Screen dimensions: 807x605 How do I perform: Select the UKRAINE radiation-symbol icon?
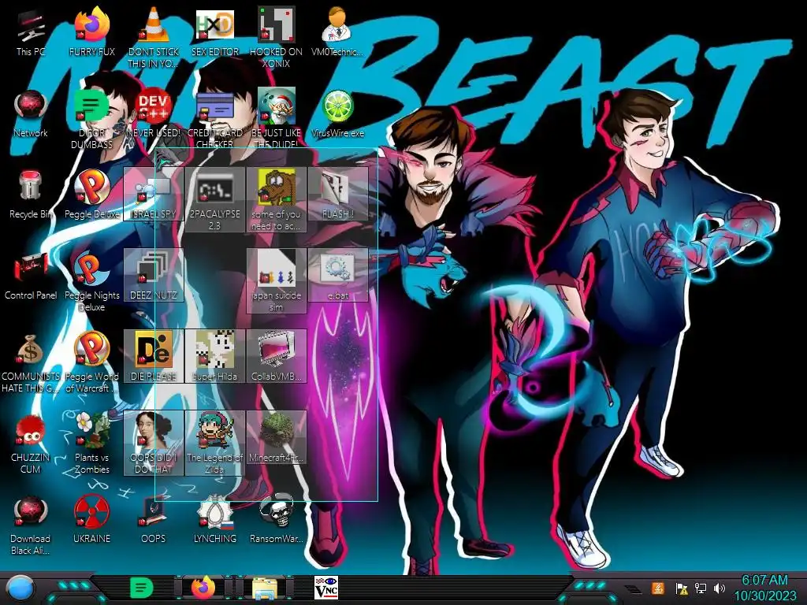coord(92,520)
